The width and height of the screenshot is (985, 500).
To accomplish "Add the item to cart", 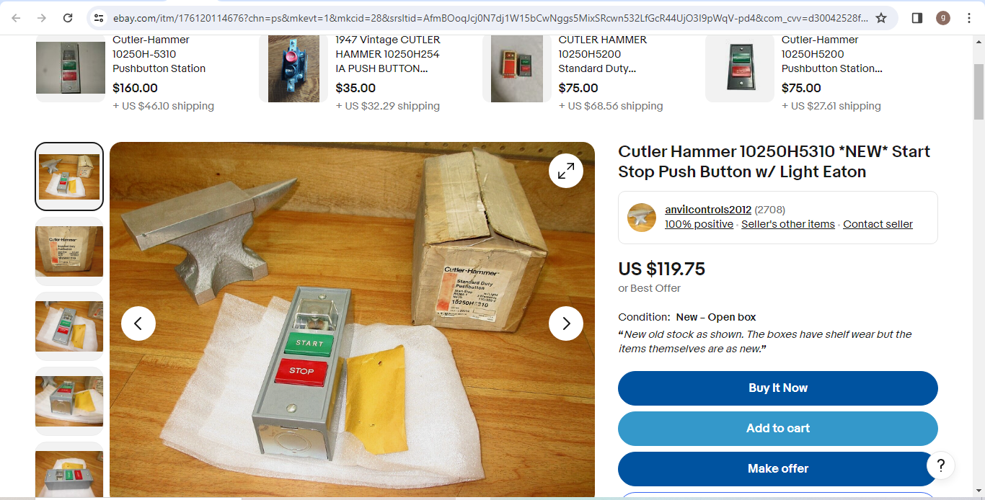I will tap(778, 429).
